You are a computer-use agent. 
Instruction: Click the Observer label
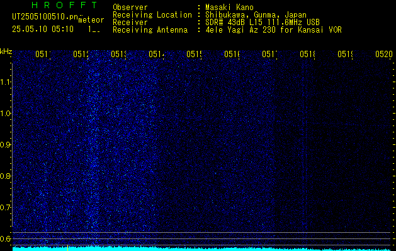pos(130,8)
